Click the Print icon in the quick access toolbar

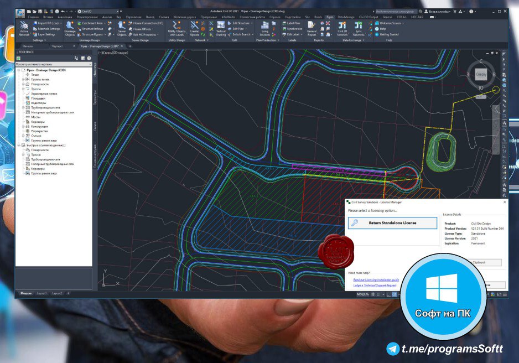point(57,11)
